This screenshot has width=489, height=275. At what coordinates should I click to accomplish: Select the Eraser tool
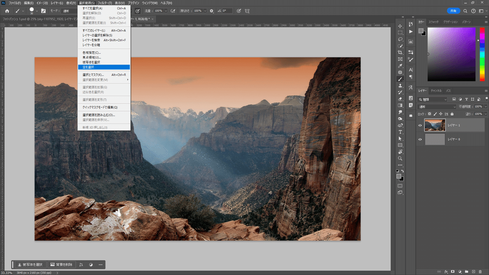[x=400, y=99]
